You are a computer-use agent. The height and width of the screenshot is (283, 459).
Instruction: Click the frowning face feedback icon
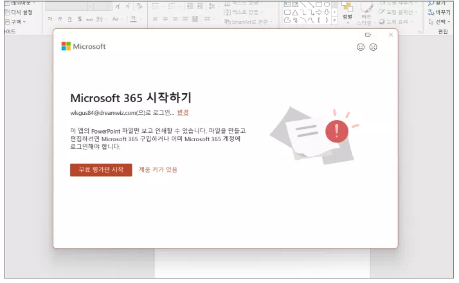click(373, 47)
